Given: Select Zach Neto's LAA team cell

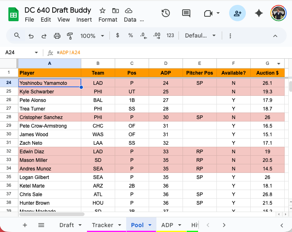Looking at the screenshot, I should (98, 143).
